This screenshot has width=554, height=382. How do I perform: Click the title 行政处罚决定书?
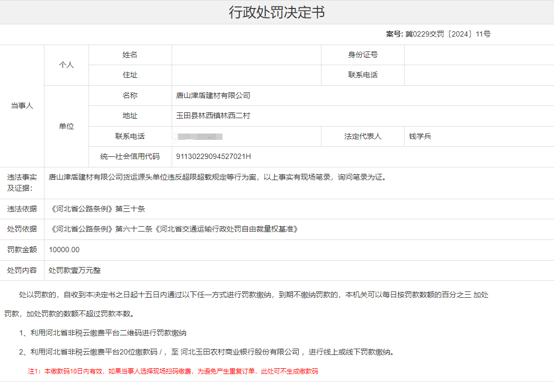tap(276, 12)
